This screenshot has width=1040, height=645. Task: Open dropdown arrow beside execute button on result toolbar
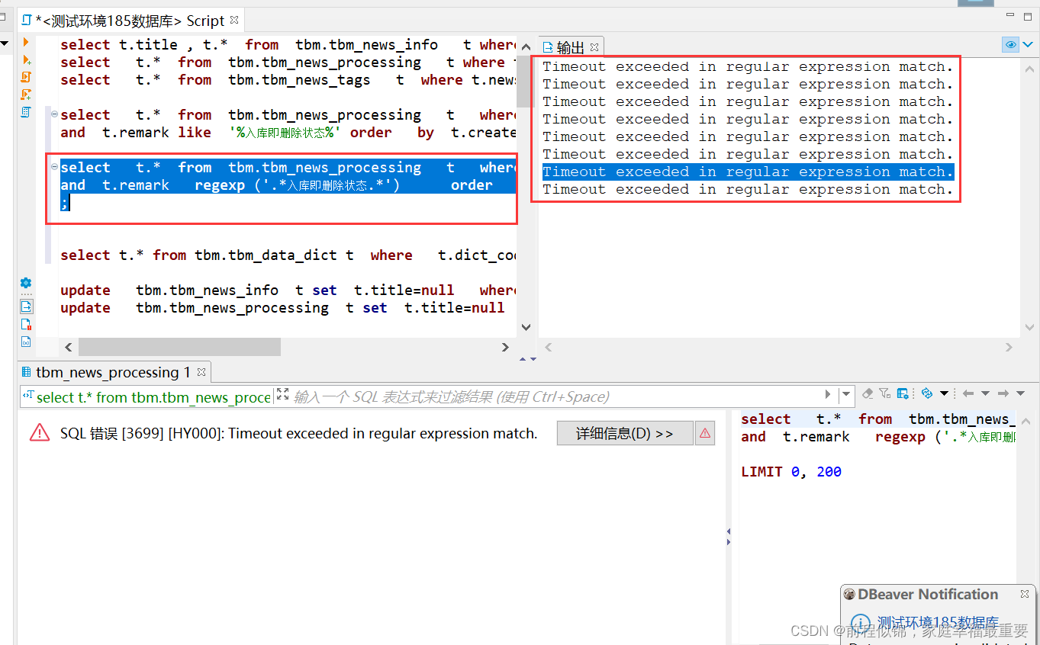click(846, 393)
